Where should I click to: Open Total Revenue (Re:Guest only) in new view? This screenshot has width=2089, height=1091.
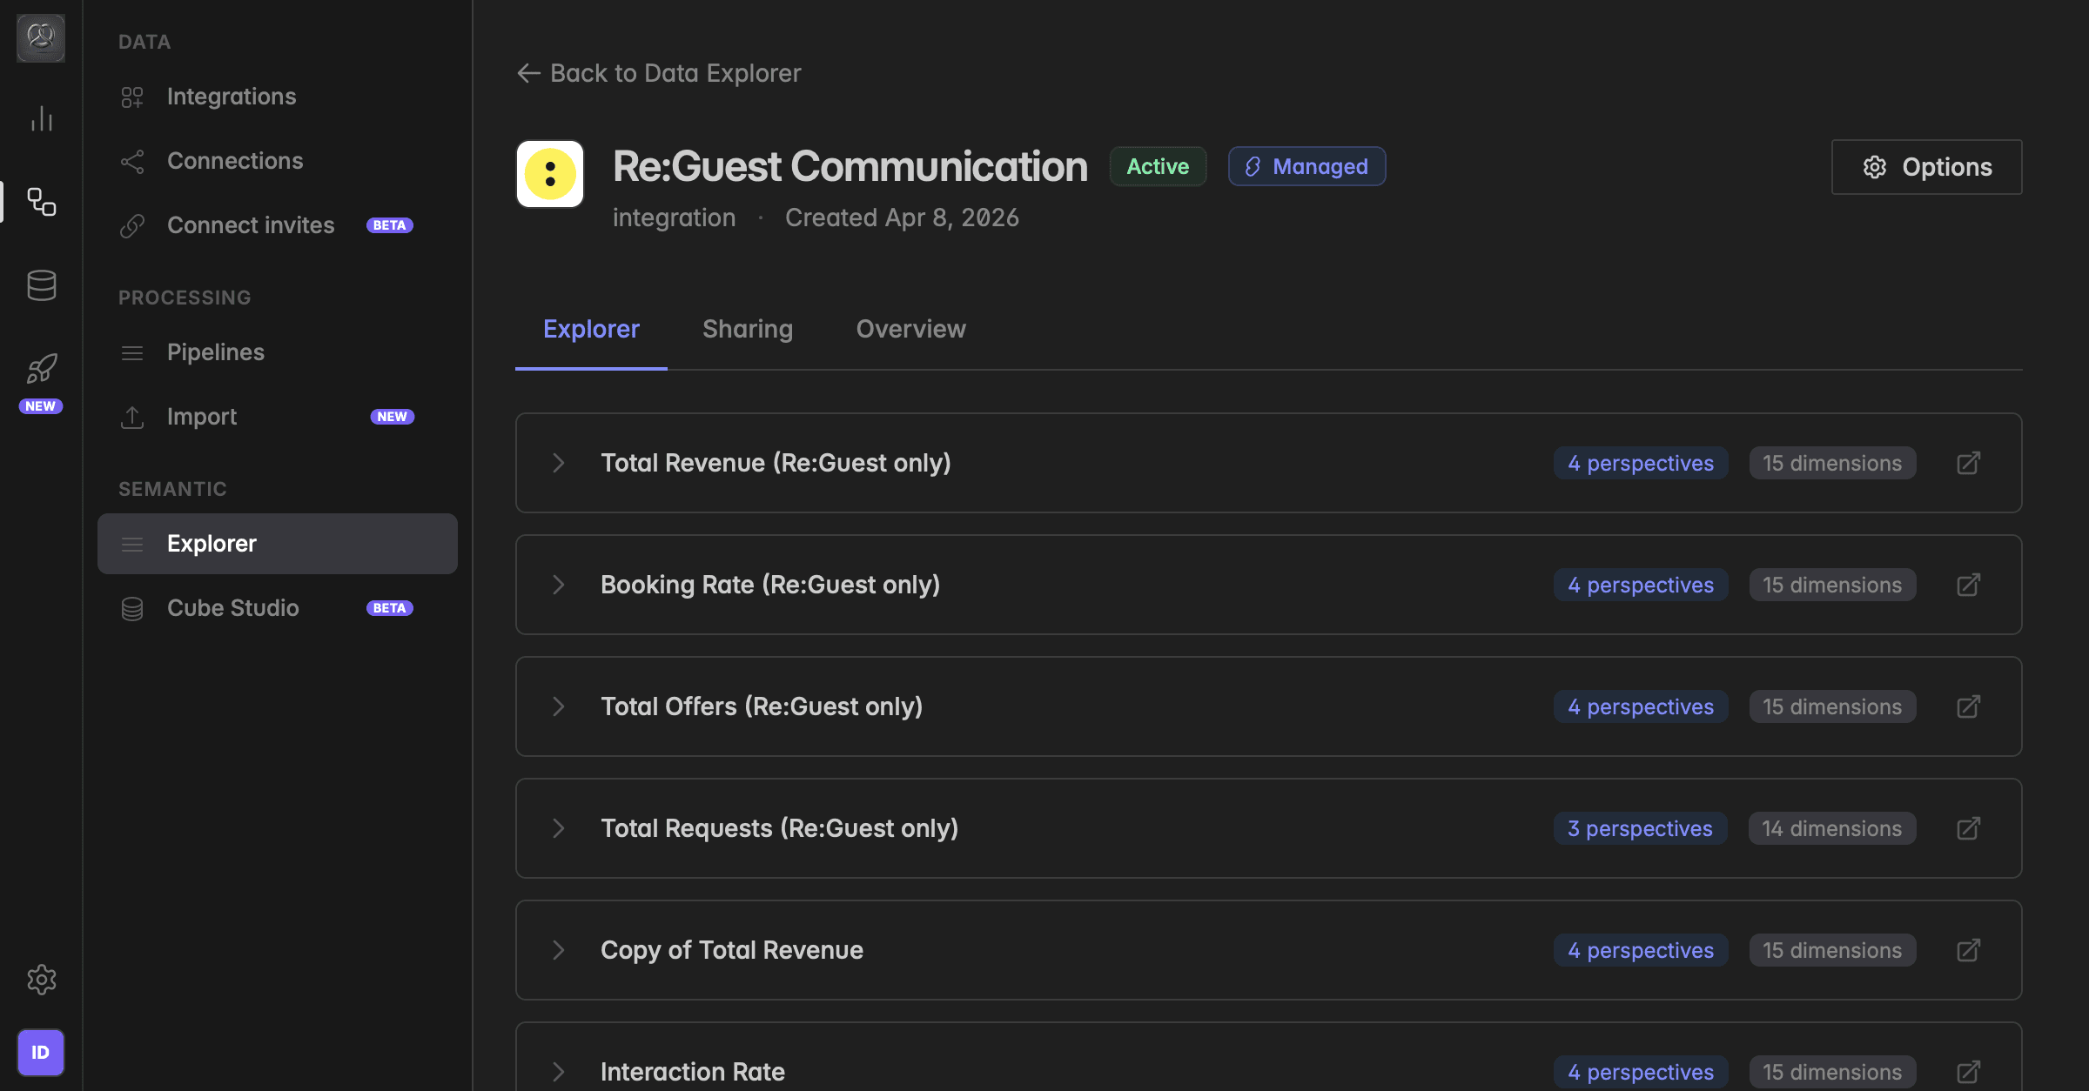tap(1969, 463)
